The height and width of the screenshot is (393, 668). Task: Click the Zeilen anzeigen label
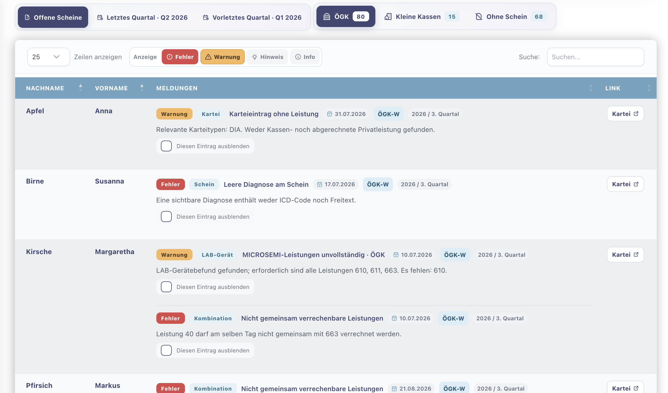coord(98,57)
